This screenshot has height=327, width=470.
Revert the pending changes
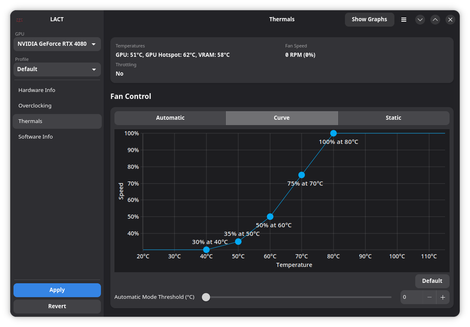pos(57,306)
